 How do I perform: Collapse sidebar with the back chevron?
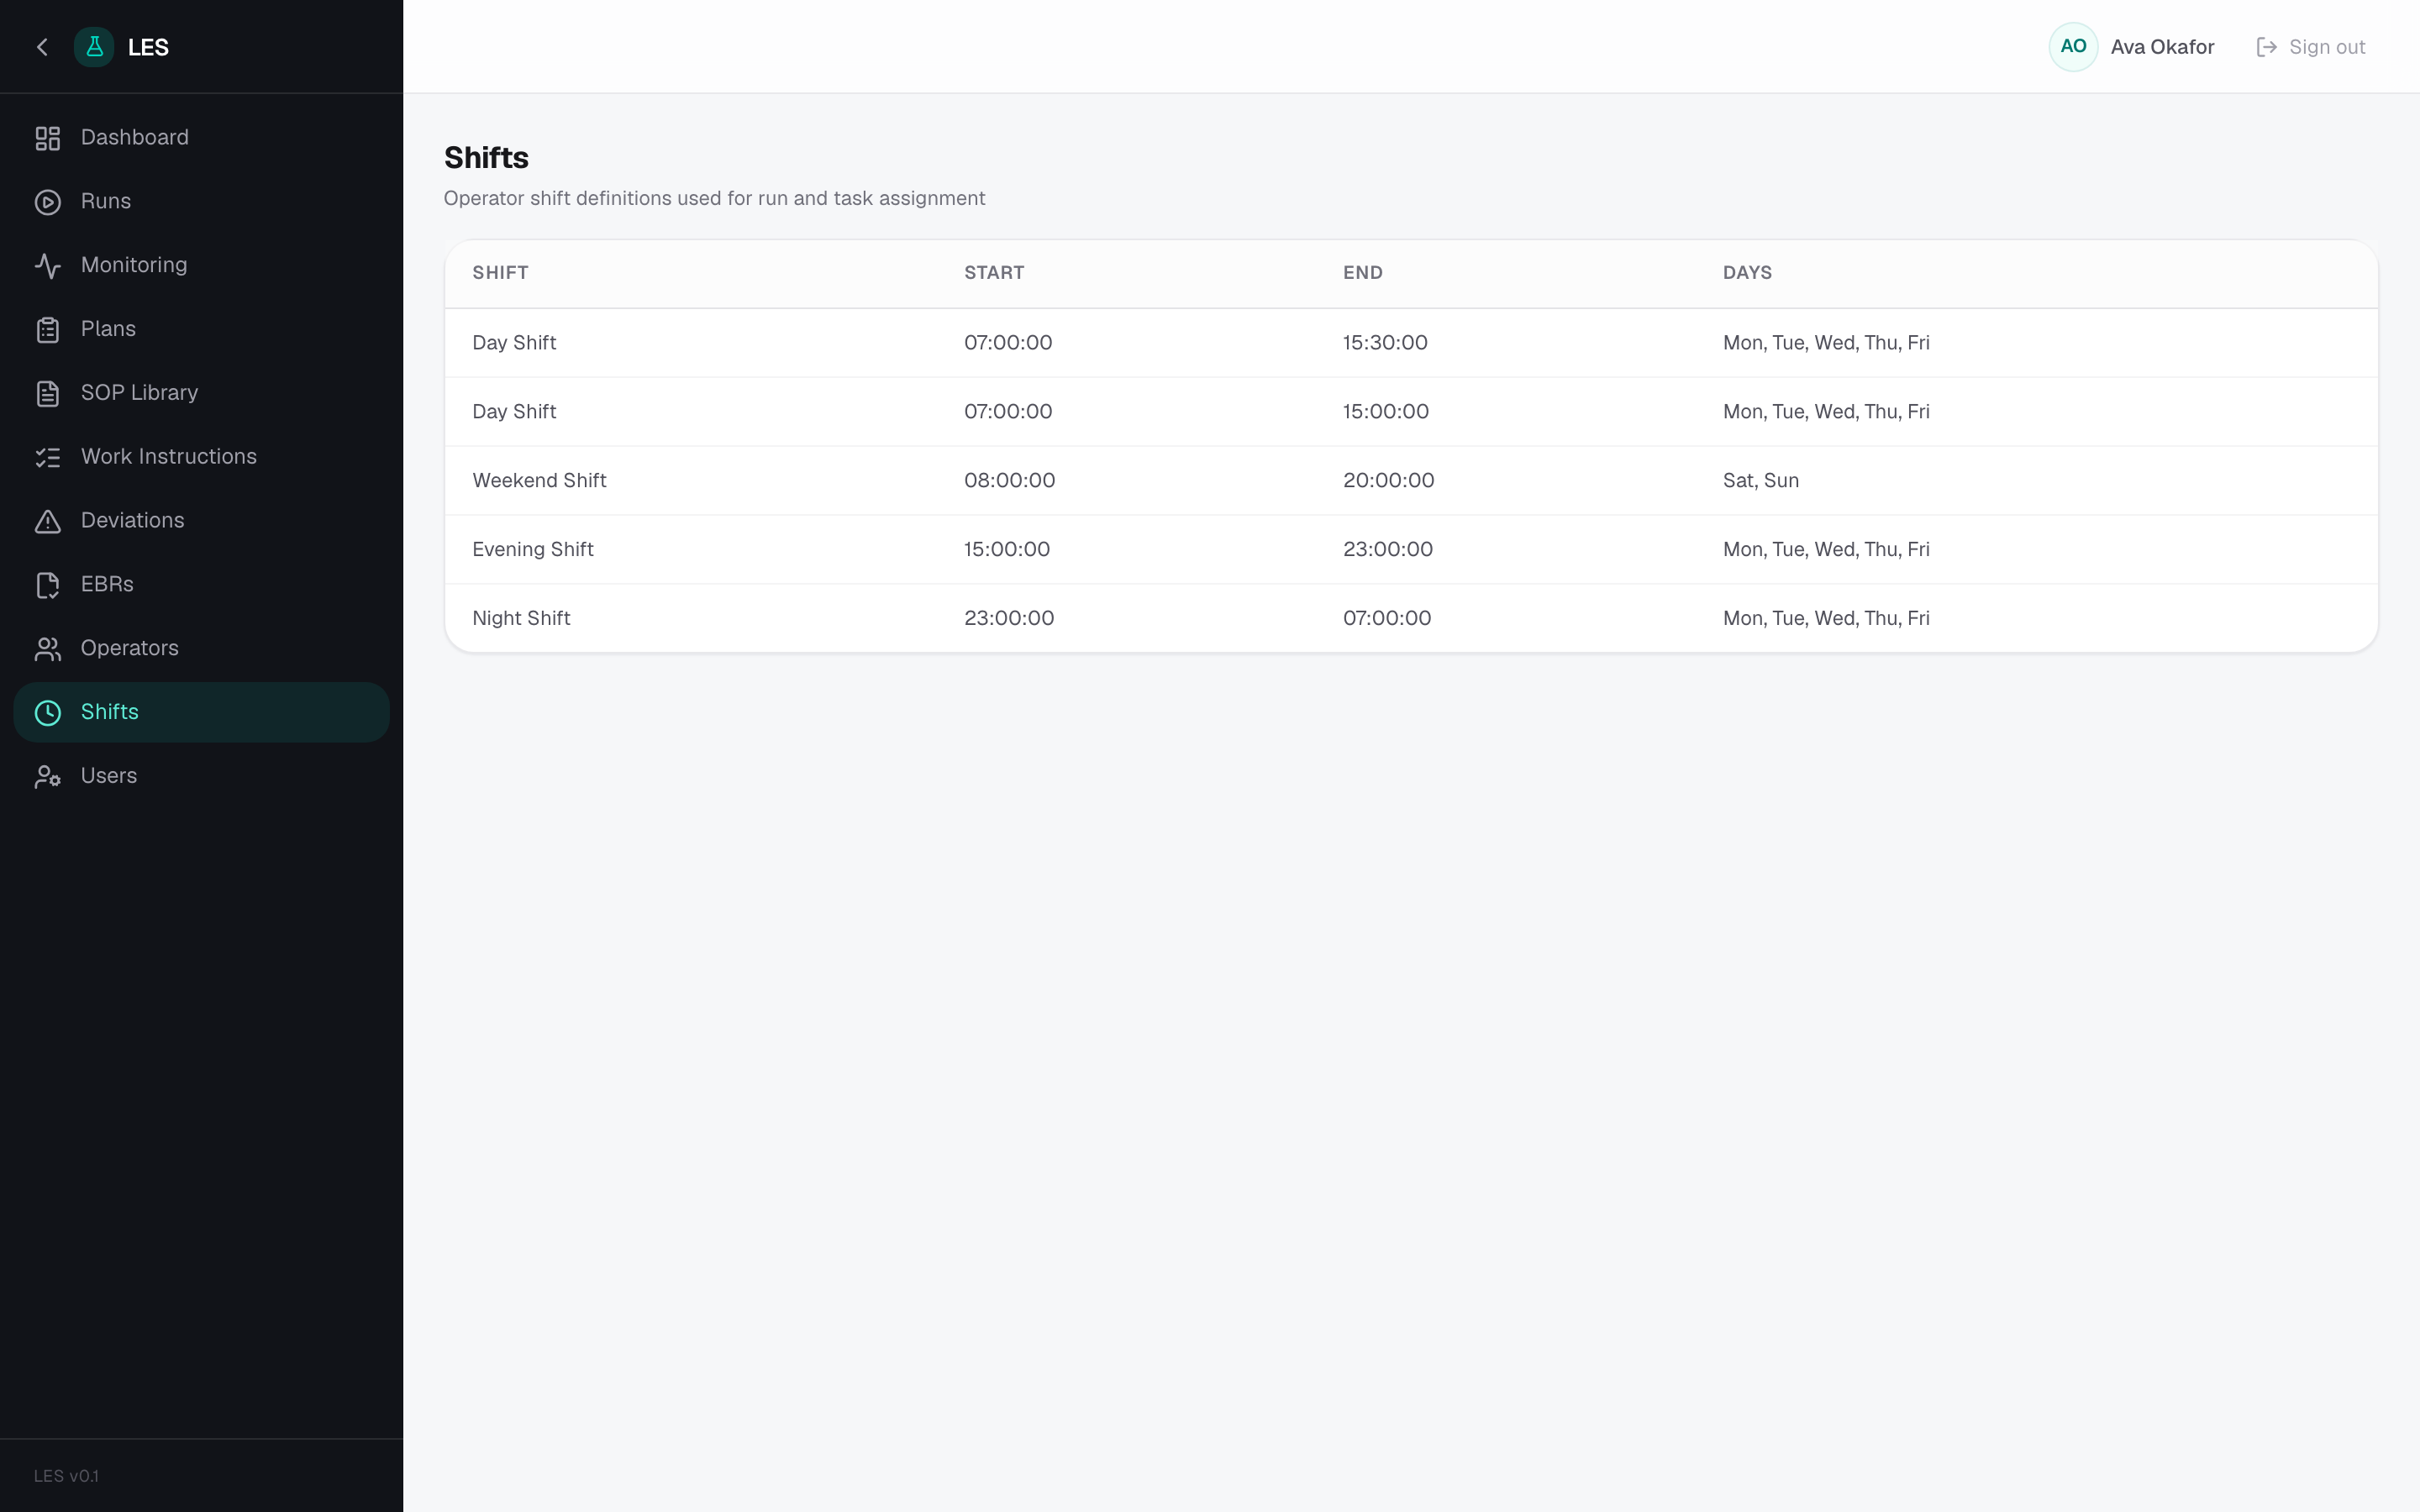coord(42,47)
